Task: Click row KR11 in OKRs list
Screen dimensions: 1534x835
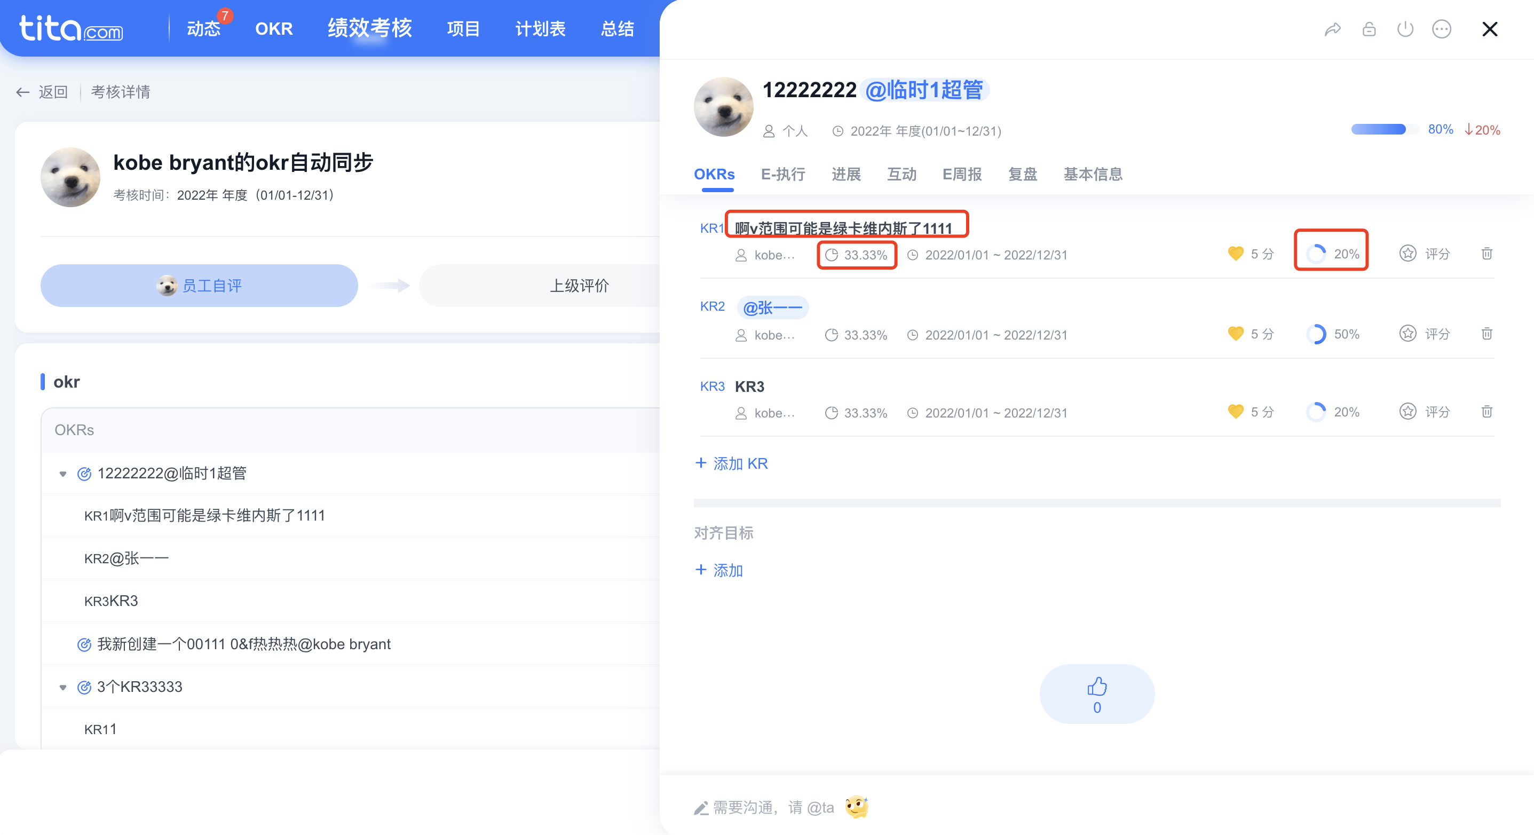Action: point(350,730)
